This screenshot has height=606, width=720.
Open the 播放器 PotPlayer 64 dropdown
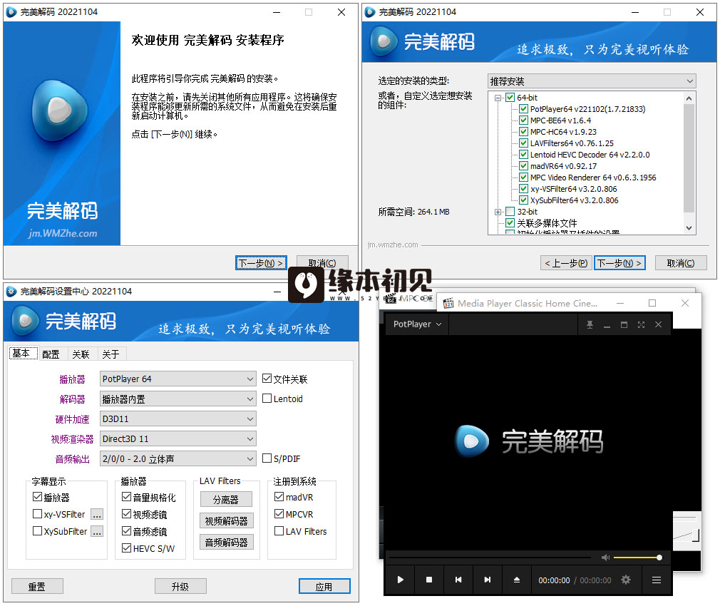tap(178, 379)
